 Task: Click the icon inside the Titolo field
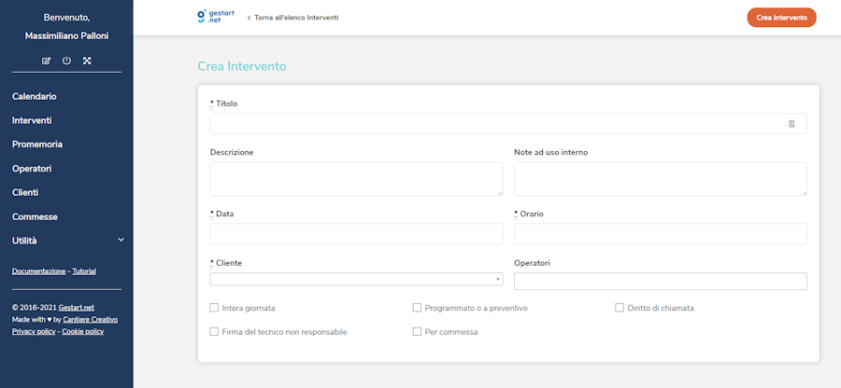(x=791, y=124)
